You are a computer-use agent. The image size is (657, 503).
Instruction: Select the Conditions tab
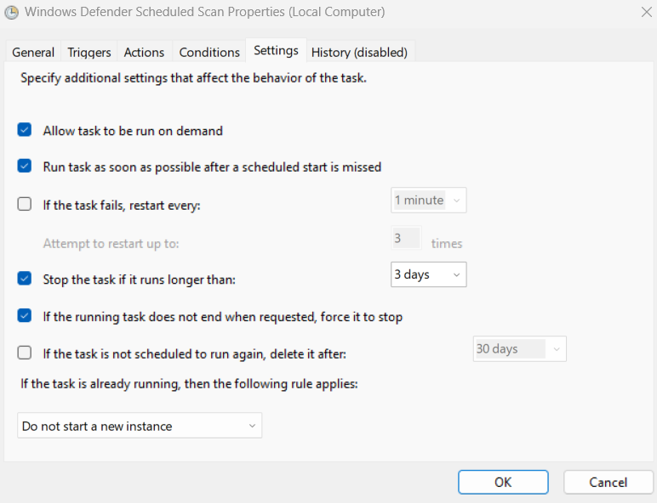(209, 53)
